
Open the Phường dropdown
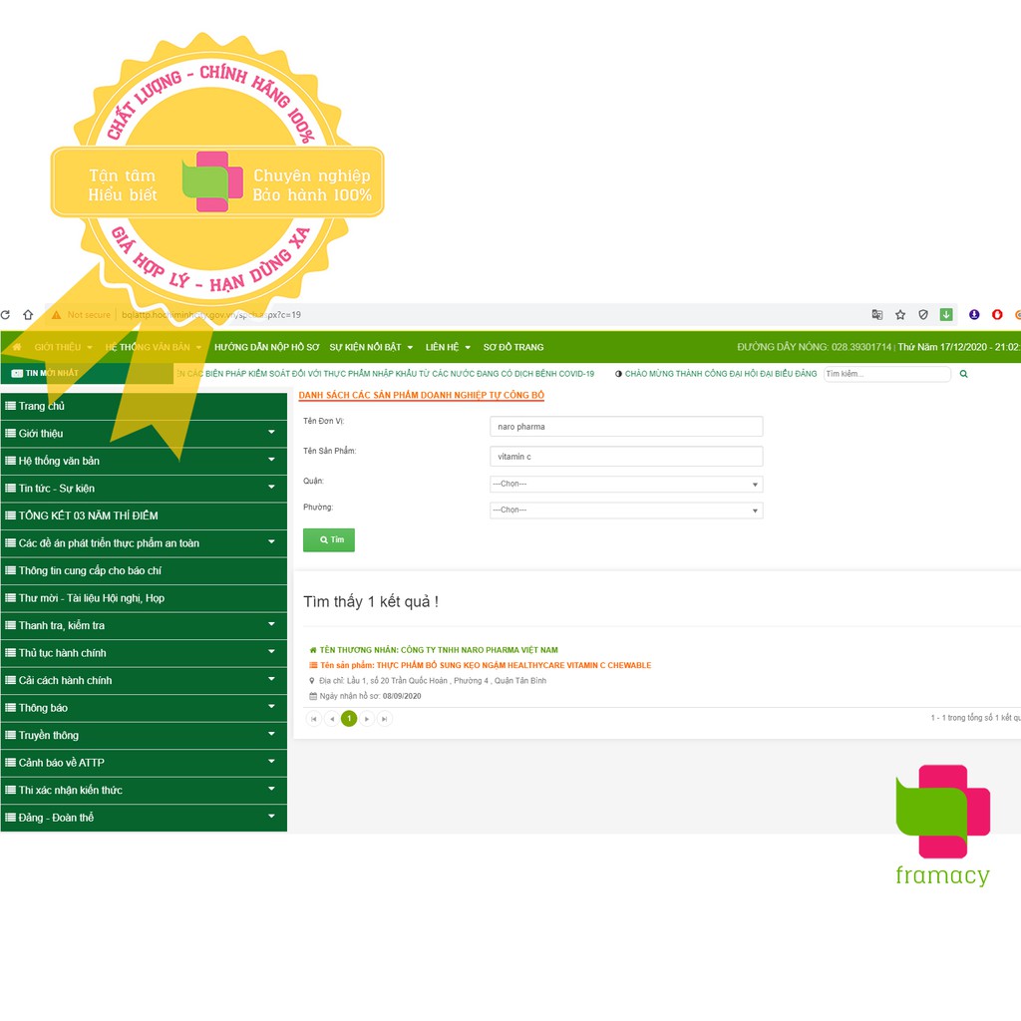pyautogui.click(x=626, y=510)
